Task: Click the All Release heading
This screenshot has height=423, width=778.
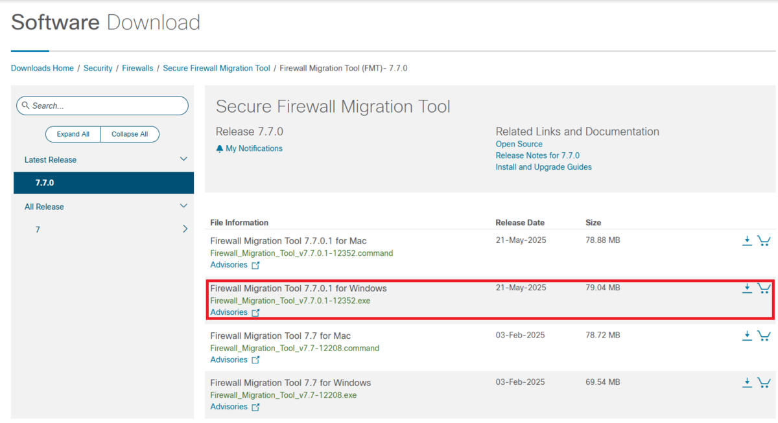Action: pos(44,207)
